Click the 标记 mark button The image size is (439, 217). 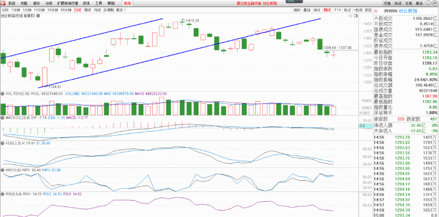[348, 10]
